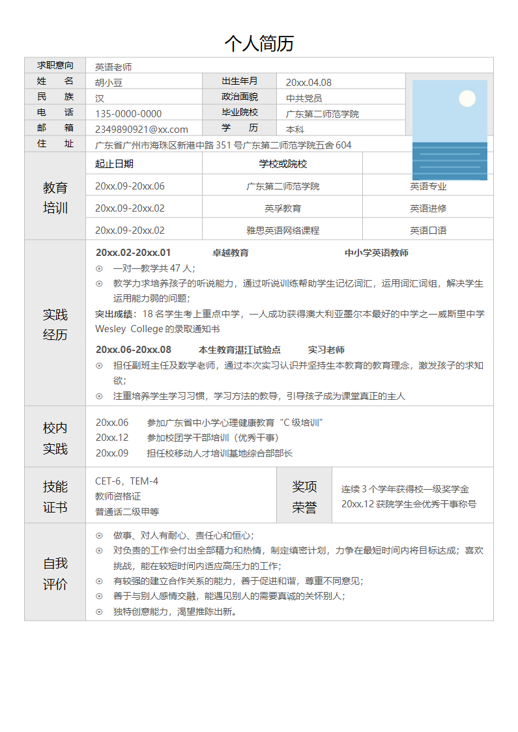The width and height of the screenshot is (518, 732).
Task: Click the 普通话二级甲等 line
Action: tap(127, 512)
